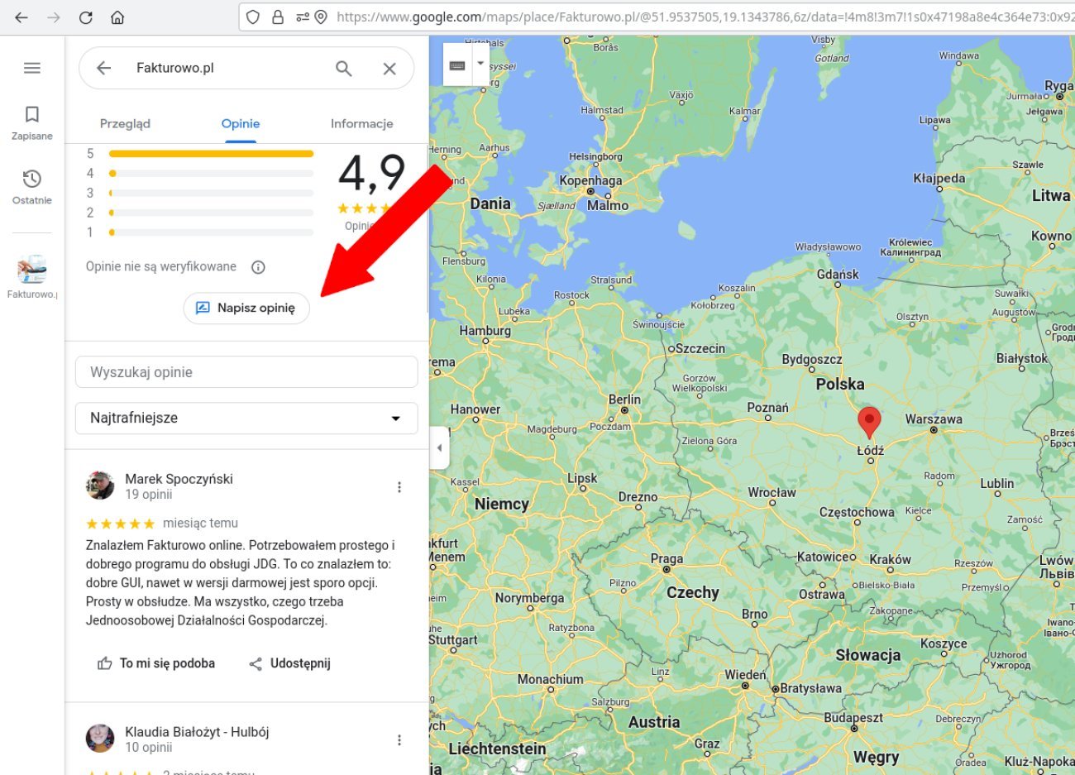Viewport: 1075px width, 775px height.
Task: Switch to the Przegląd tab
Action: click(125, 124)
